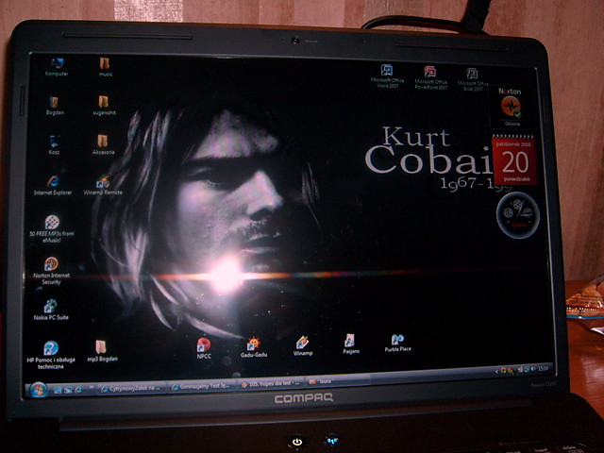Launch Microsoft Office PowerPoint 2007 shortcut
The height and width of the screenshot is (453, 604).
tap(430, 77)
